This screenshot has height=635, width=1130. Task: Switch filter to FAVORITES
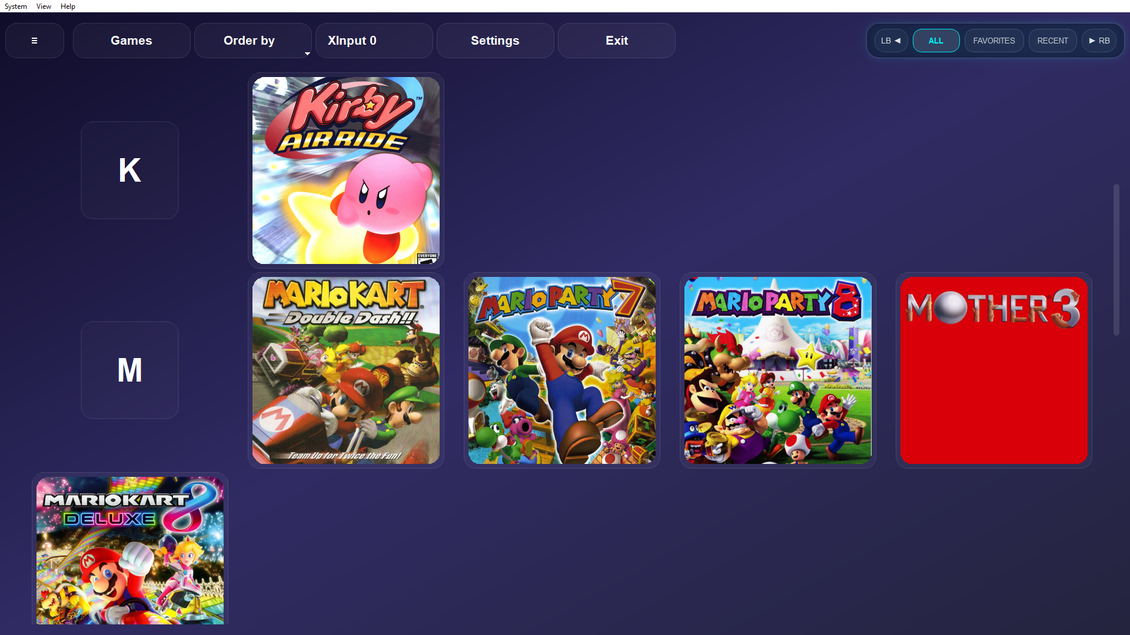click(993, 41)
